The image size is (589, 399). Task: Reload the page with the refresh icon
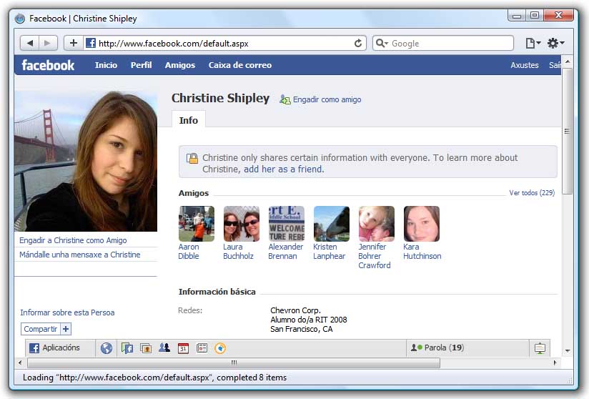click(358, 43)
